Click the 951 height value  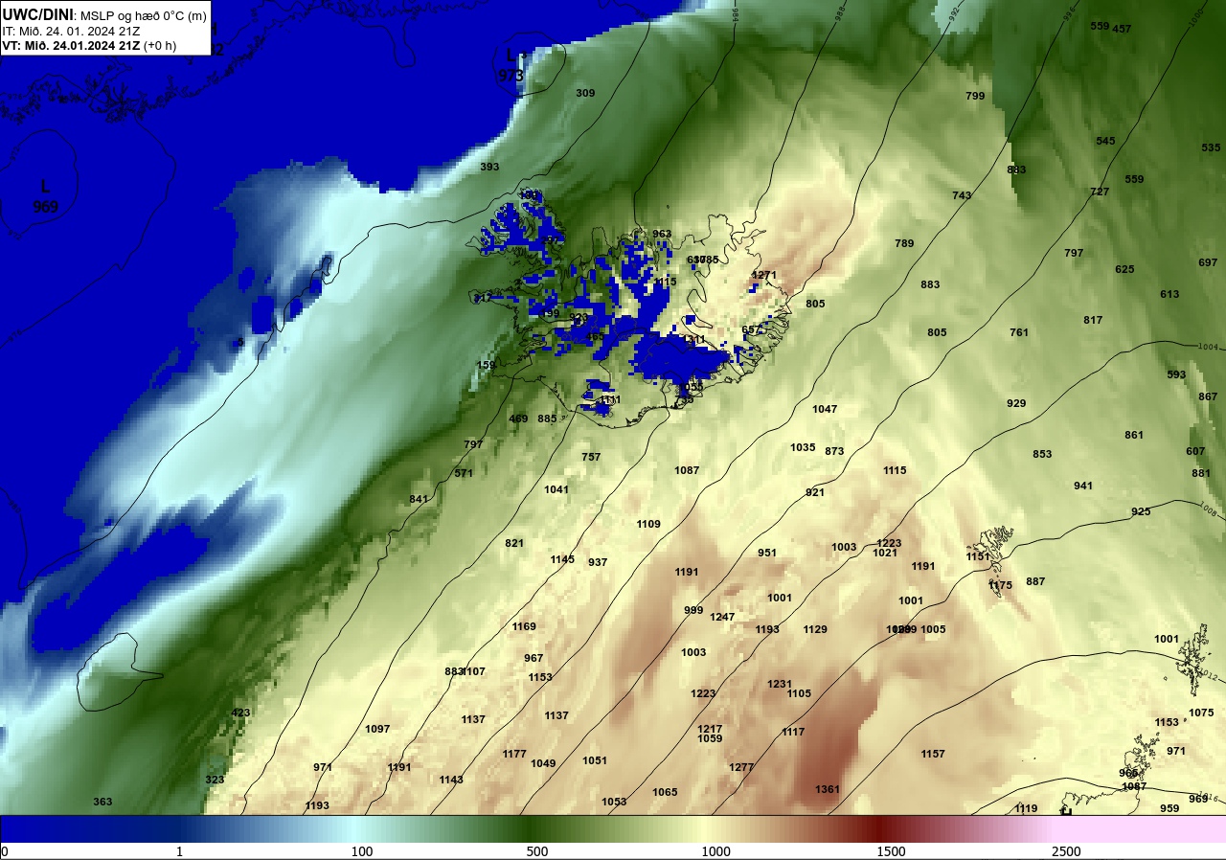[767, 553]
